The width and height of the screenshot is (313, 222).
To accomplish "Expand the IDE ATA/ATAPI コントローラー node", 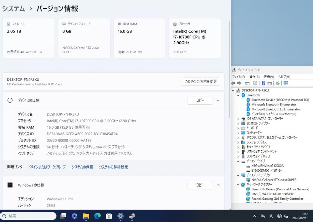I will click(238, 119).
